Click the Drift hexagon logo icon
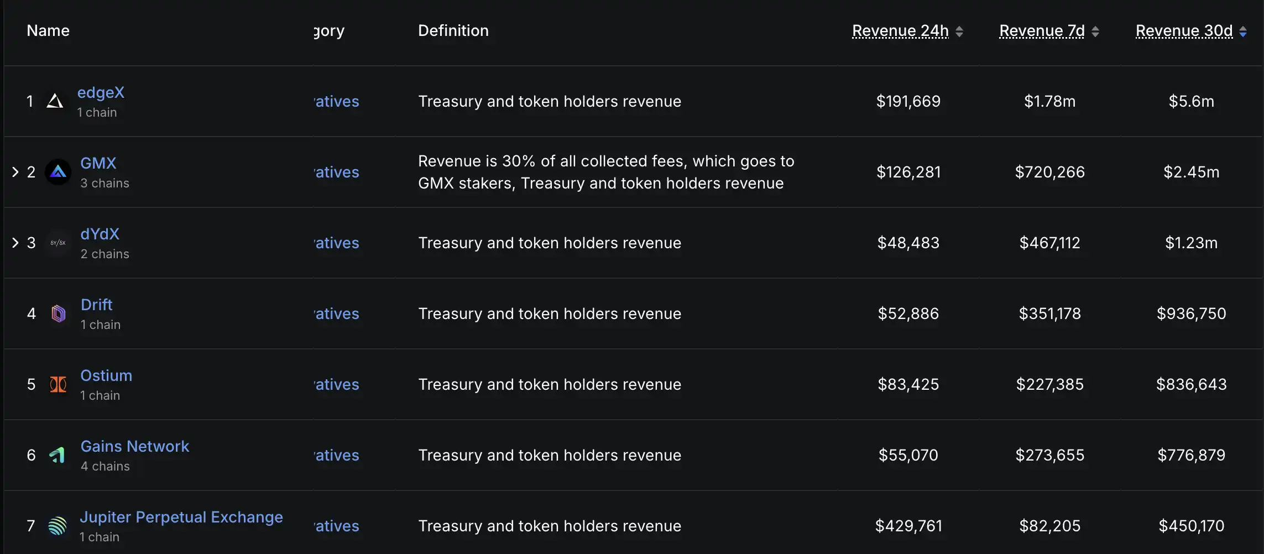This screenshot has width=1264, height=554. pyautogui.click(x=58, y=313)
